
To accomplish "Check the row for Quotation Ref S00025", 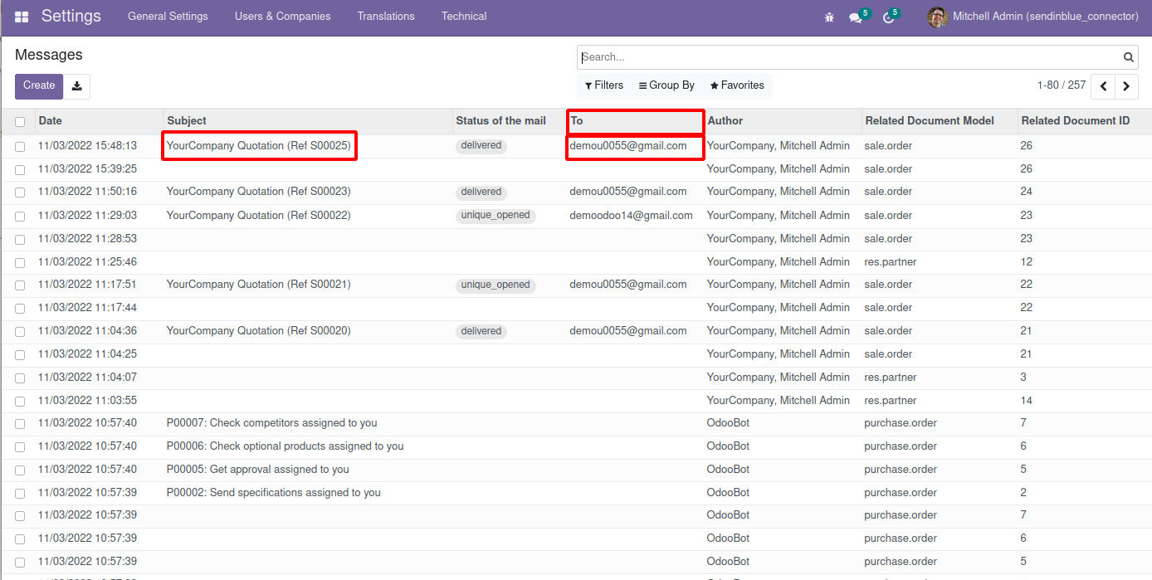I will [x=20, y=147].
